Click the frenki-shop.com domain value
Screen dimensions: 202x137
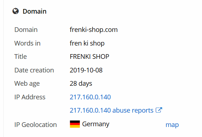point(94,30)
